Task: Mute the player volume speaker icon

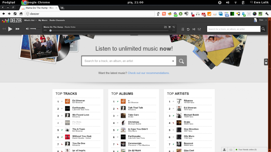Action: pyautogui.click(x=27, y=29)
